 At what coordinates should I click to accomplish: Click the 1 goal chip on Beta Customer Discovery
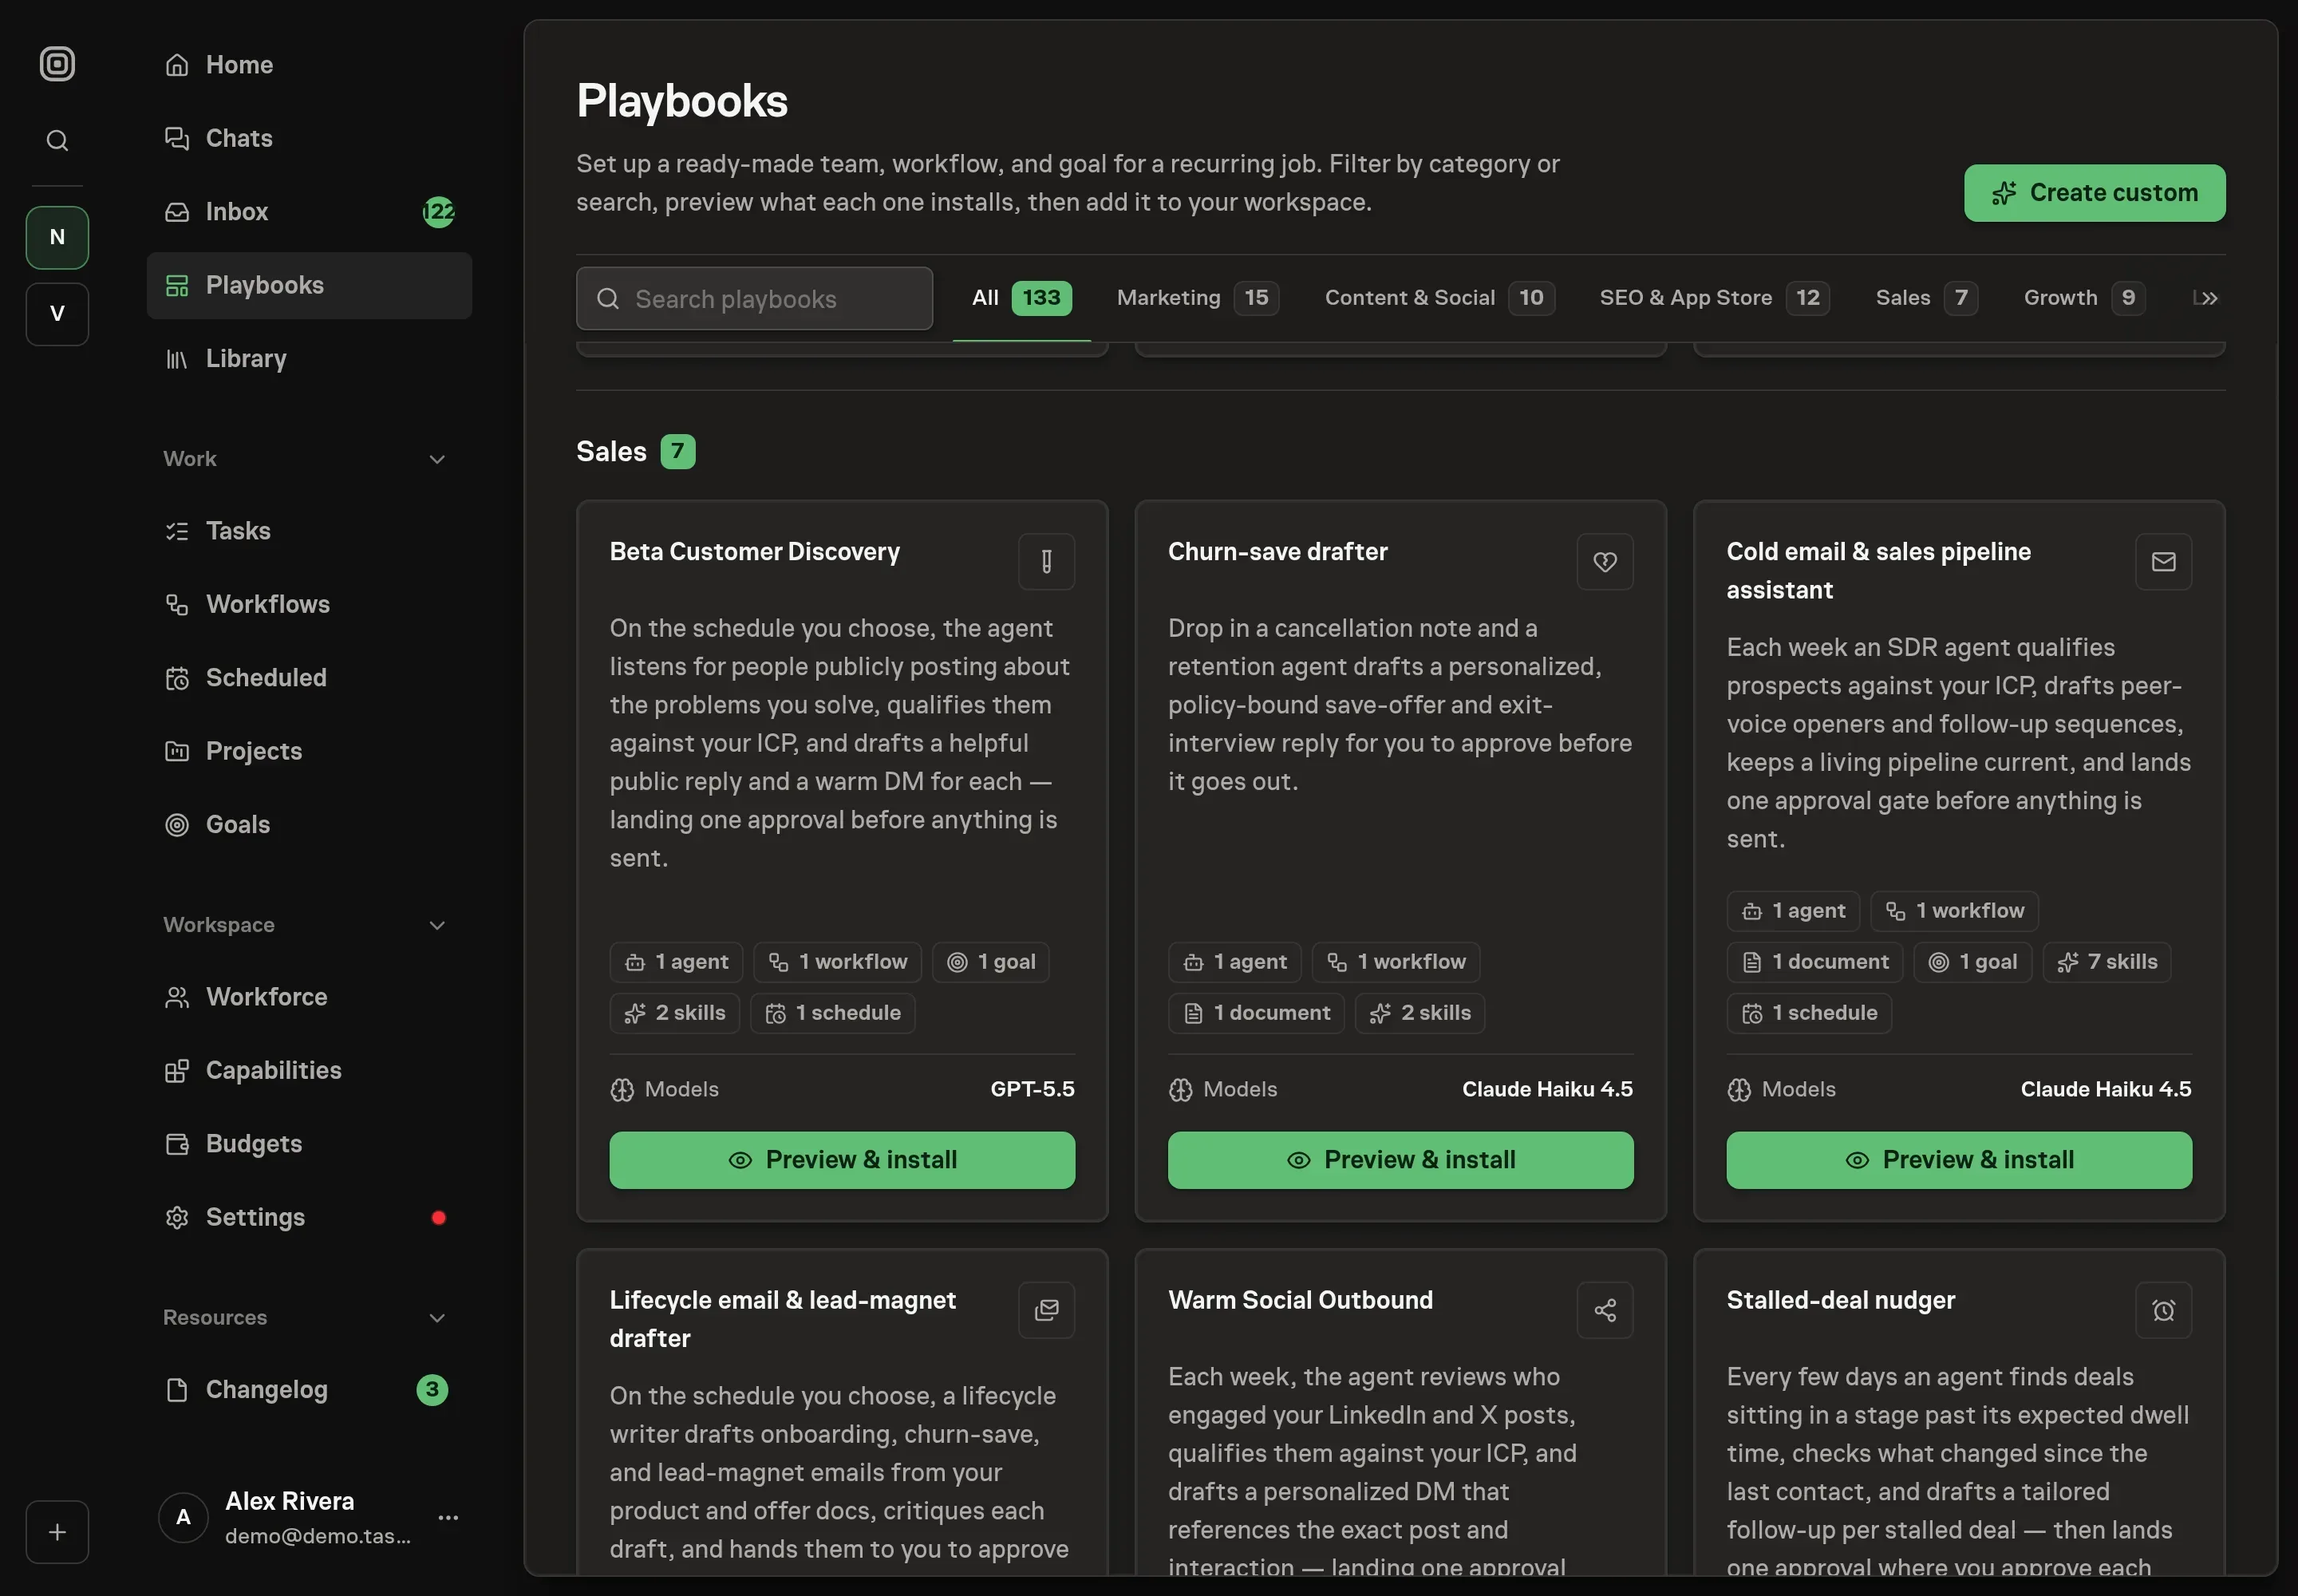coord(990,962)
